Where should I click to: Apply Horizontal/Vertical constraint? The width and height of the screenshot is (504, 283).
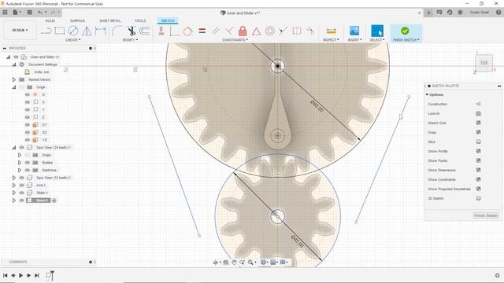pos(161,31)
